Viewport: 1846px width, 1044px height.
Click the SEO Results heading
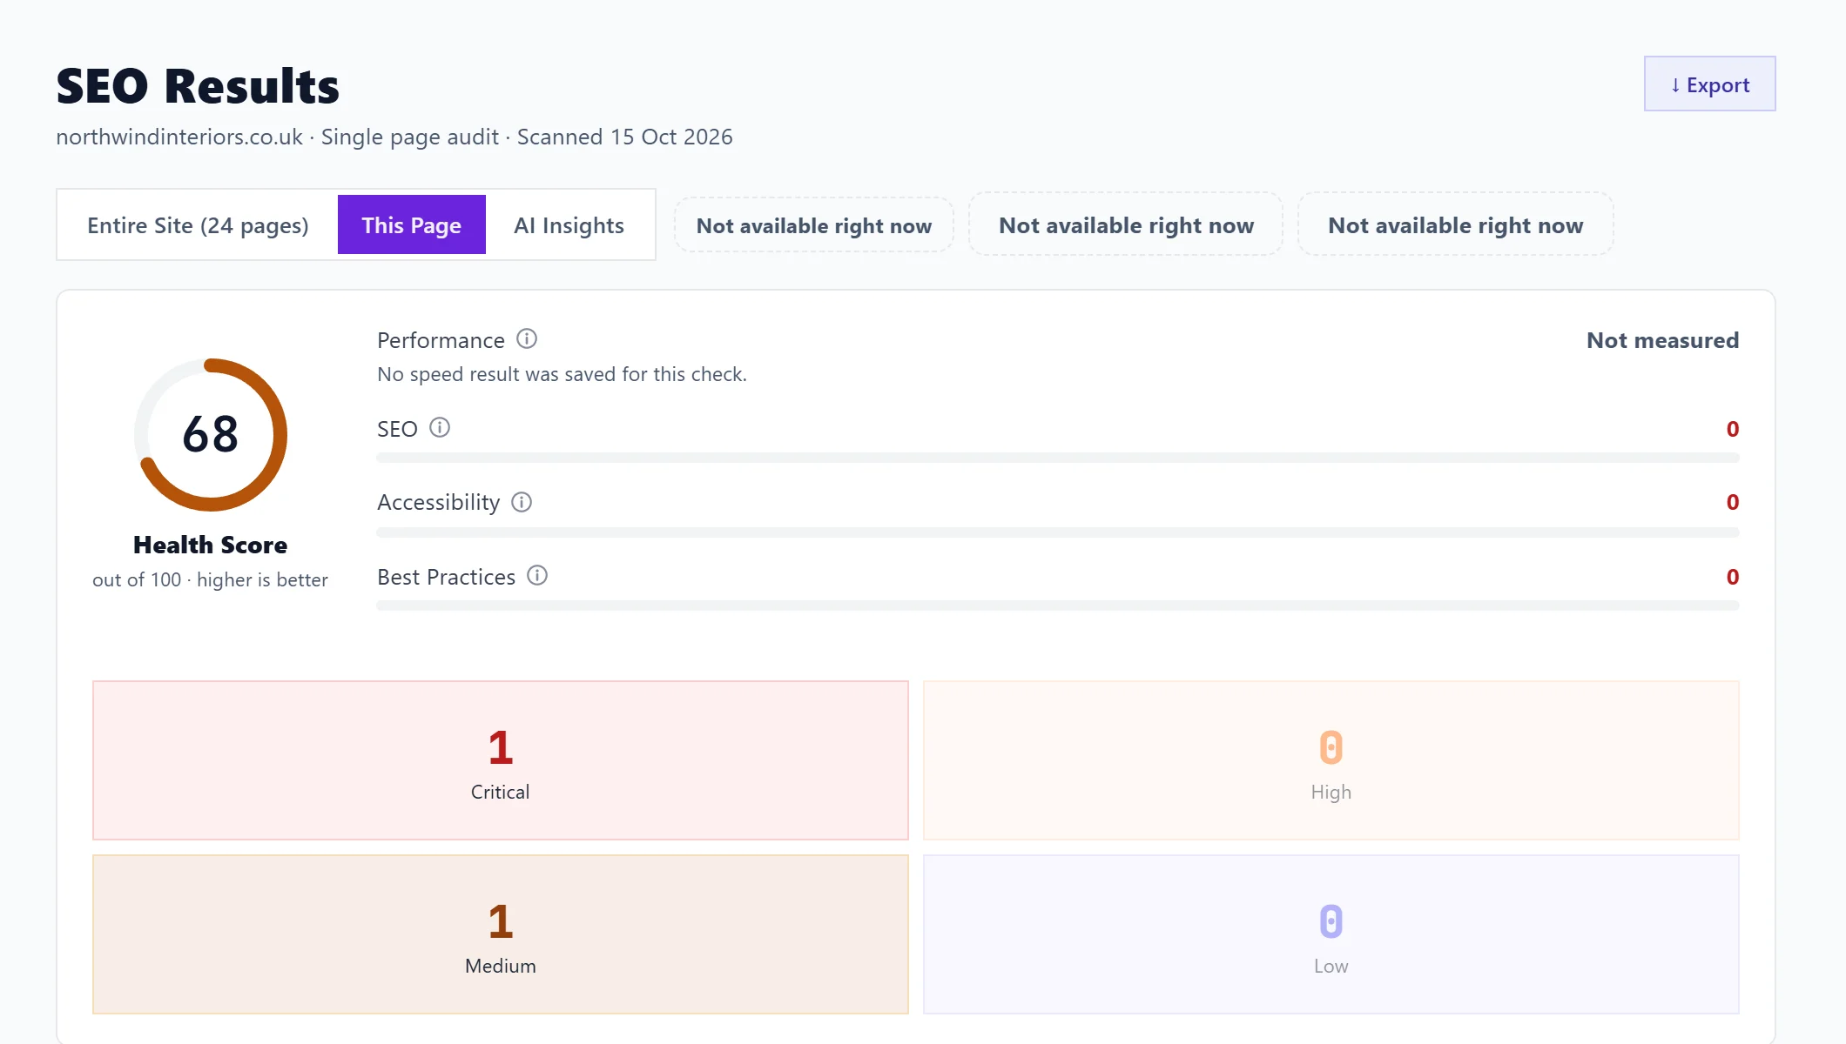[198, 86]
